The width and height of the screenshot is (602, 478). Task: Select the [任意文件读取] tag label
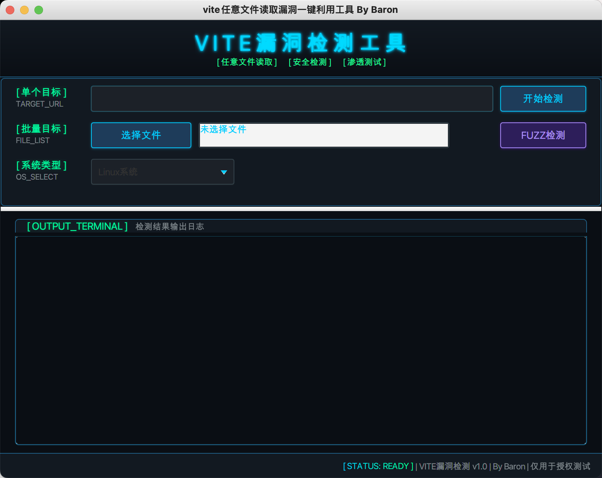(x=247, y=62)
